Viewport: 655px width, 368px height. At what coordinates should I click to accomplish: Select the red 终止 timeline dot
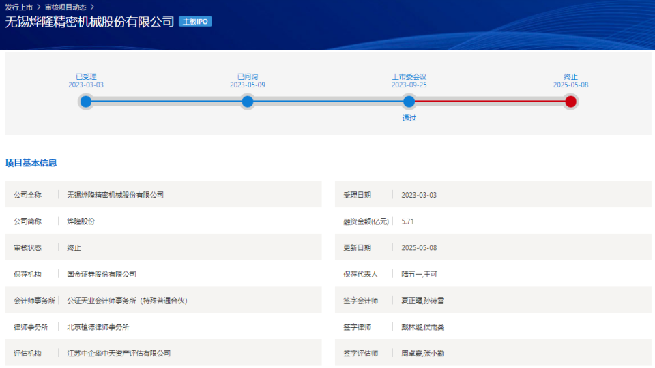[570, 102]
